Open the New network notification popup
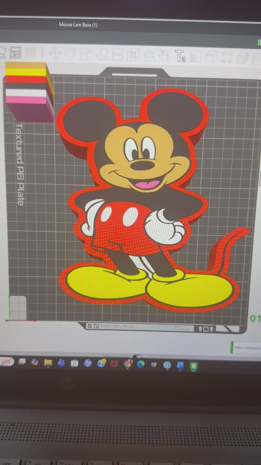This screenshot has height=465, width=261. (x=246, y=347)
